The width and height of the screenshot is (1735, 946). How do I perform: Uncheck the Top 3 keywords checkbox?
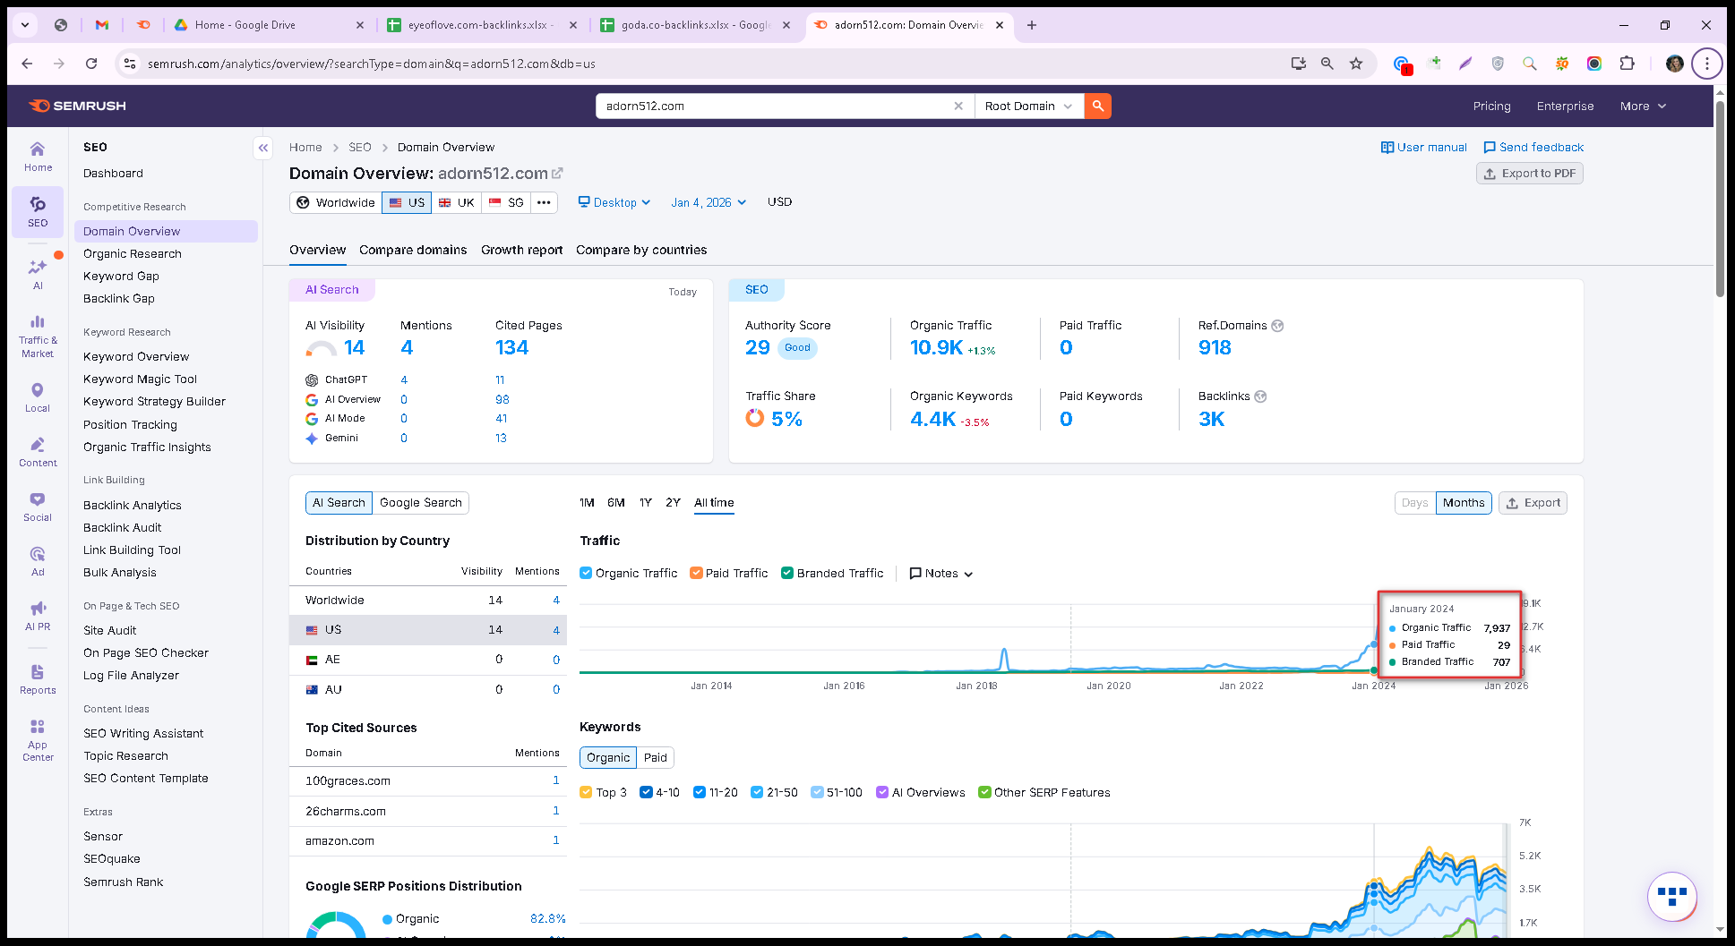tap(586, 792)
